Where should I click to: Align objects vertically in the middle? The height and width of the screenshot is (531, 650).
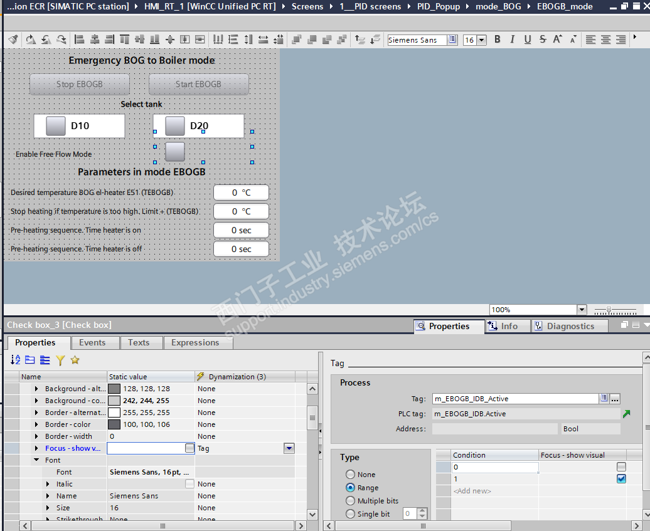pyautogui.click(x=140, y=39)
